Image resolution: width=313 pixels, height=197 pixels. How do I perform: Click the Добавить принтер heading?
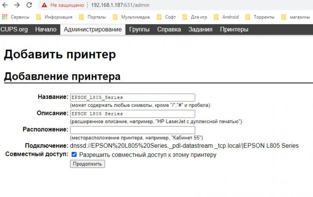(x=60, y=54)
